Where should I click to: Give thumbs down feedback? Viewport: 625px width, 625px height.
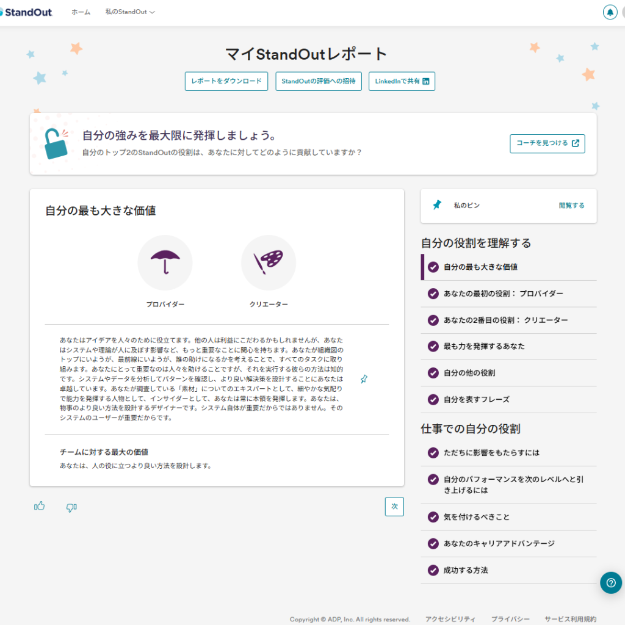[x=71, y=507]
